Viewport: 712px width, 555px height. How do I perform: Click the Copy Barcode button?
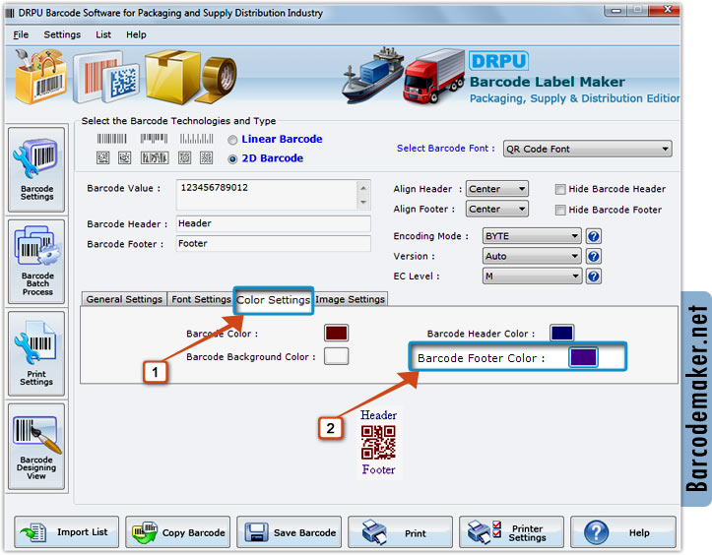click(x=177, y=531)
